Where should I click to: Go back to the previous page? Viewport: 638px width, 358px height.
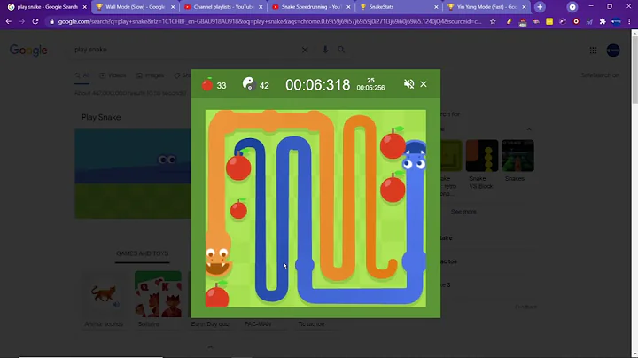[9, 21]
